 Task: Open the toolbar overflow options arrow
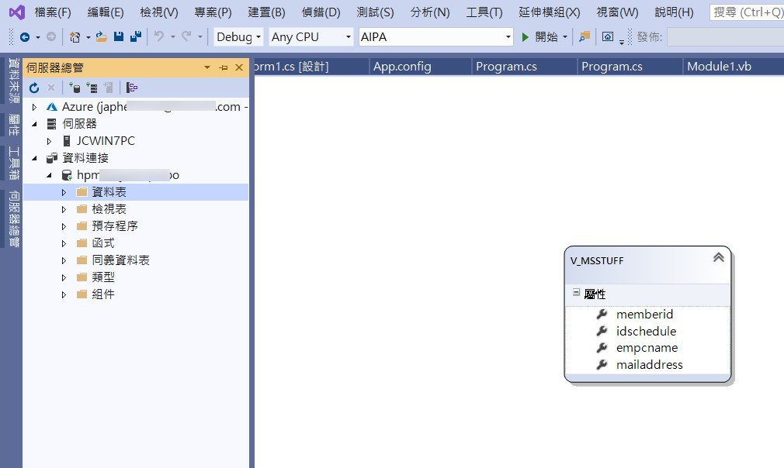(622, 40)
